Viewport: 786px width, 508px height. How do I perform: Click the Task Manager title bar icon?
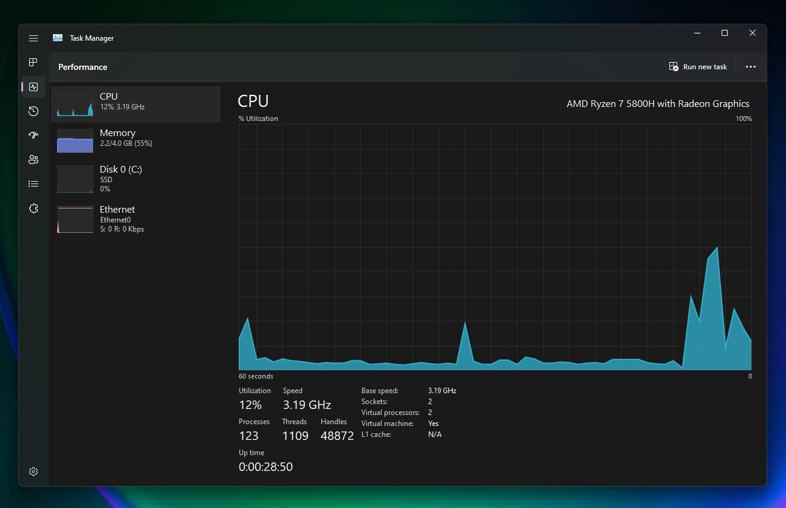coord(57,37)
